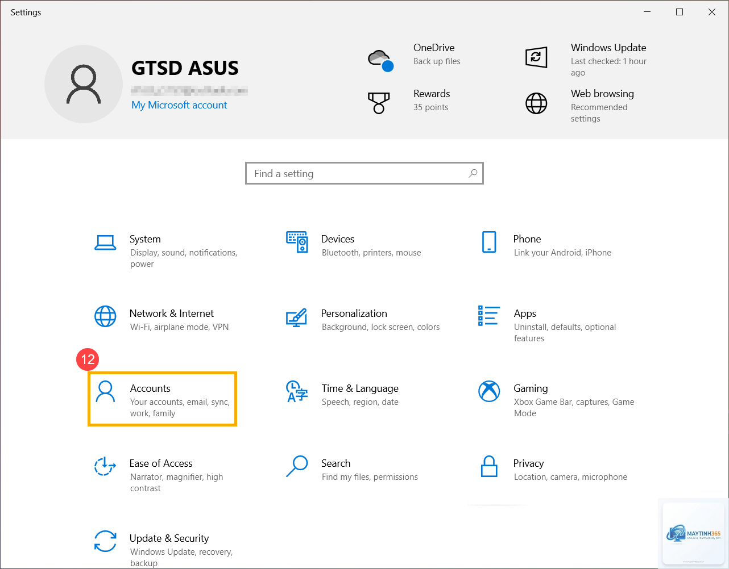729x569 pixels.
Task: Click the 'Recommended settings' text
Action: (599, 113)
